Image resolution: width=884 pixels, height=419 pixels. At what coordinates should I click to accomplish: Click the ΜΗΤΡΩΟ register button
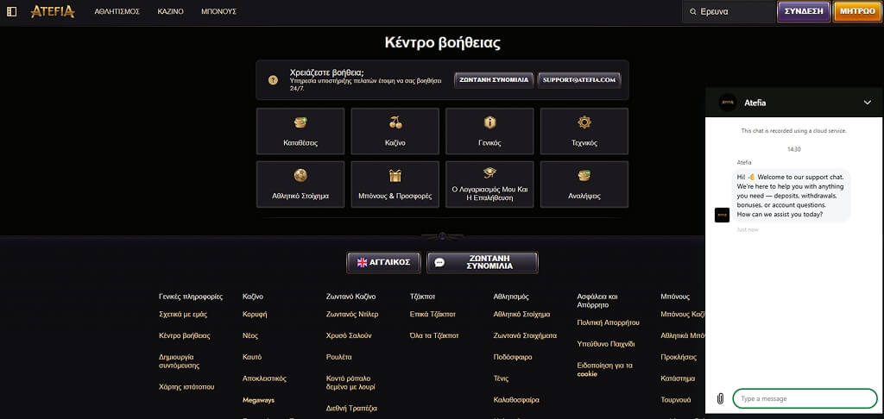(x=857, y=11)
